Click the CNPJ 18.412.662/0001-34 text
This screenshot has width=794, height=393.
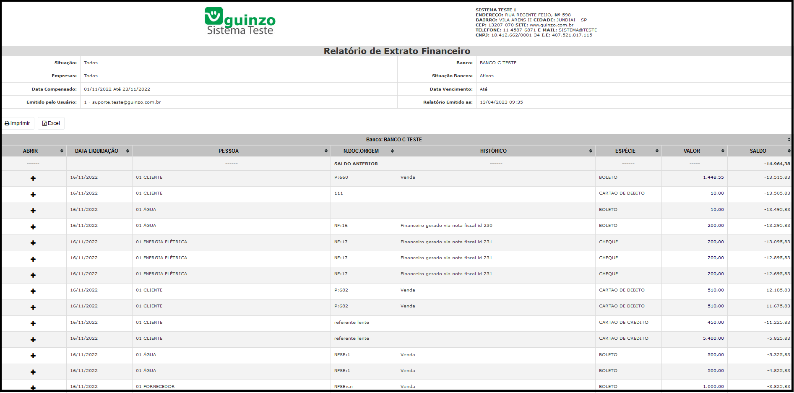coord(515,35)
